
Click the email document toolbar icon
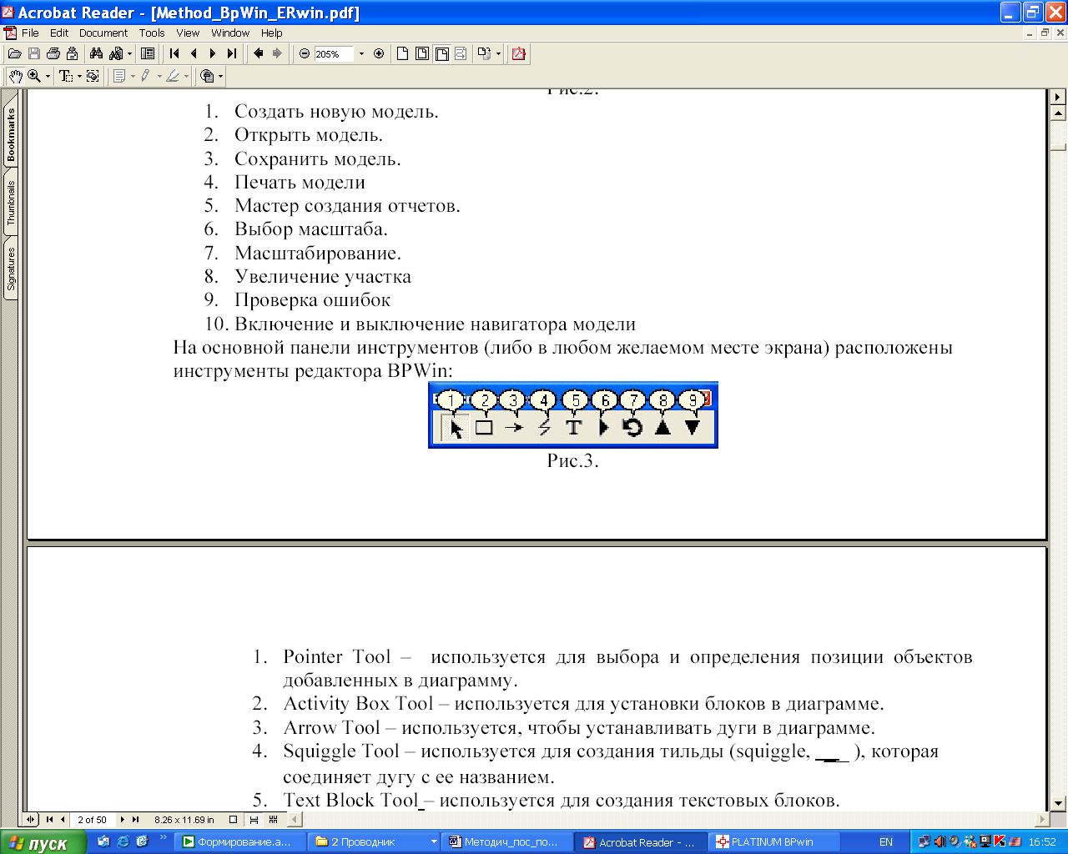click(x=73, y=54)
